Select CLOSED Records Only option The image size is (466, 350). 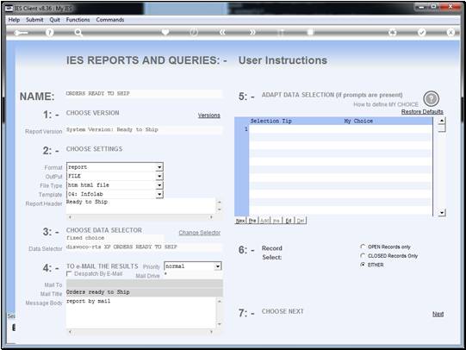[x=363, y=255]
